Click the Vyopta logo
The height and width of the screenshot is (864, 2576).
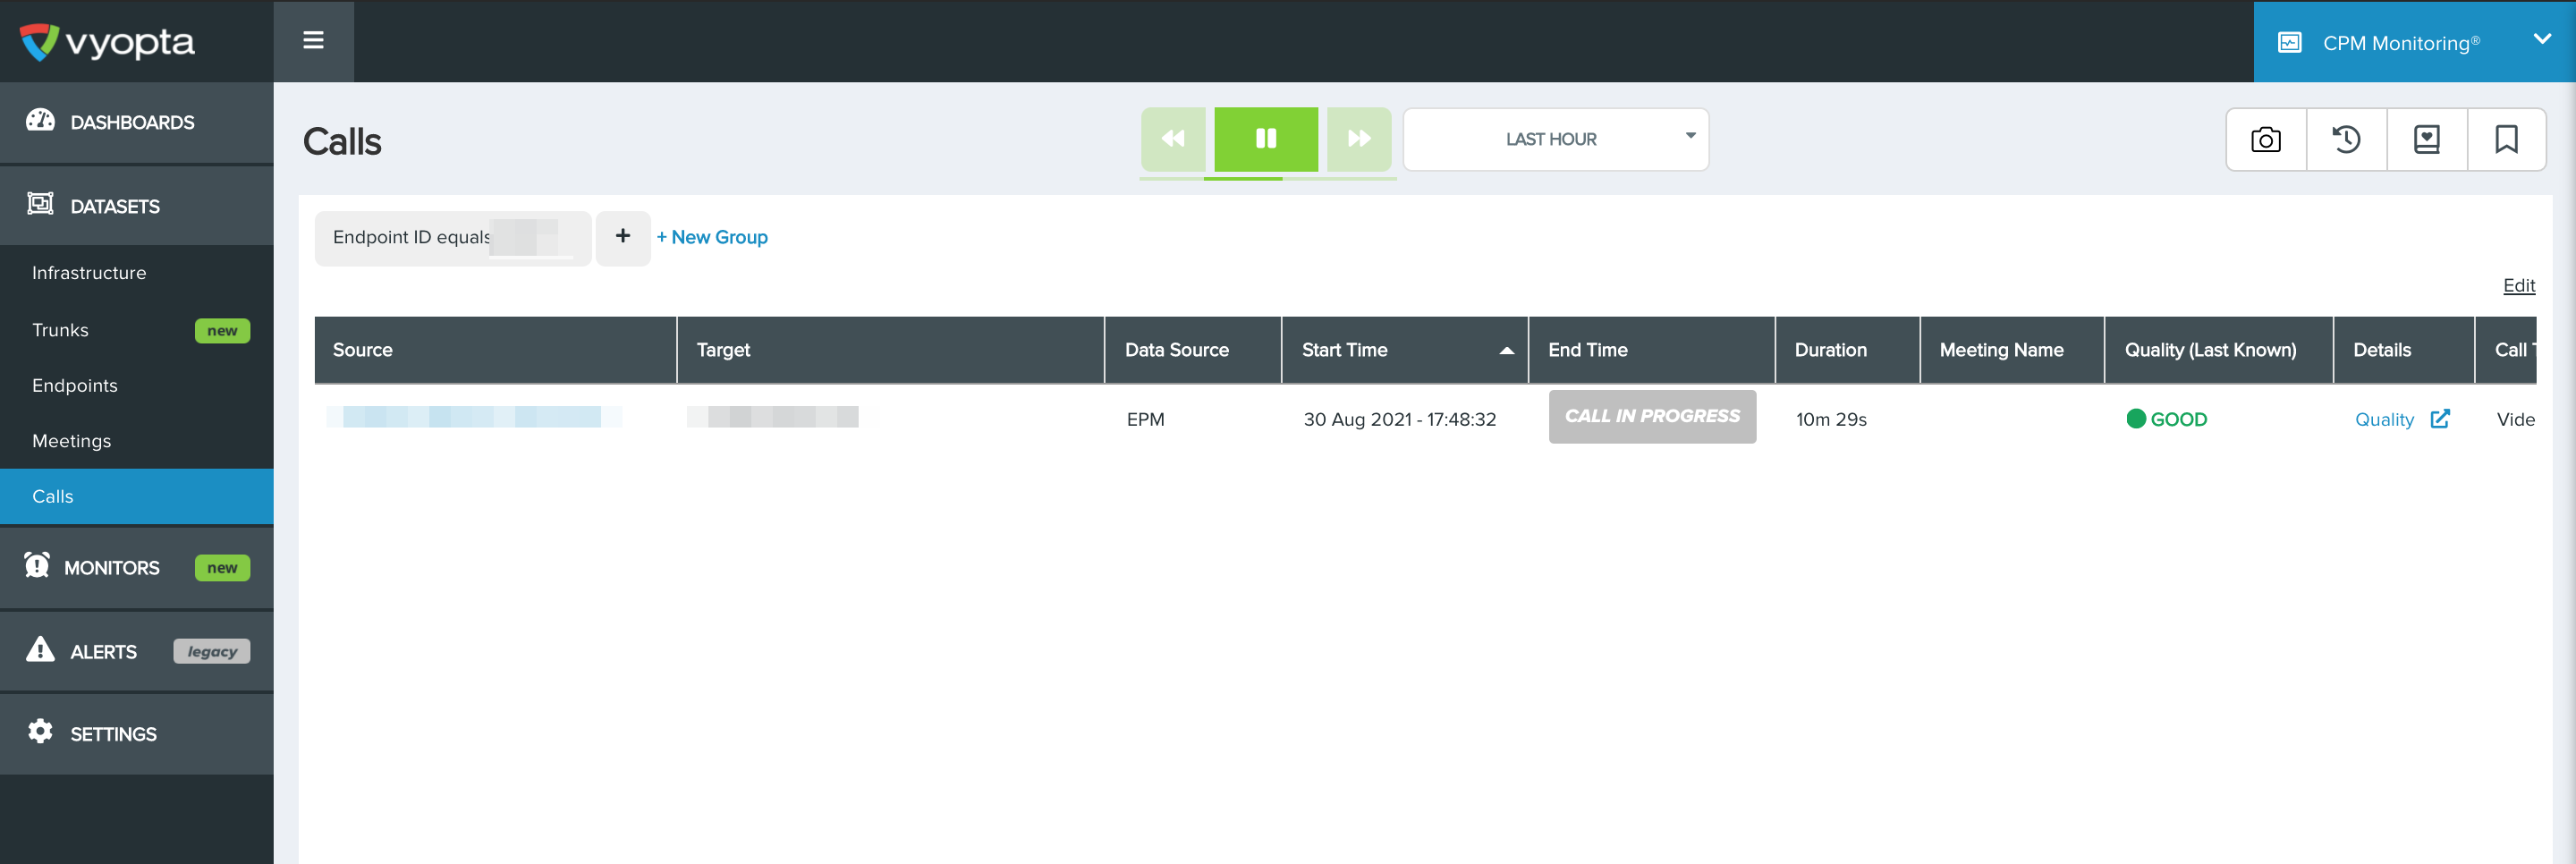(107, 42)
